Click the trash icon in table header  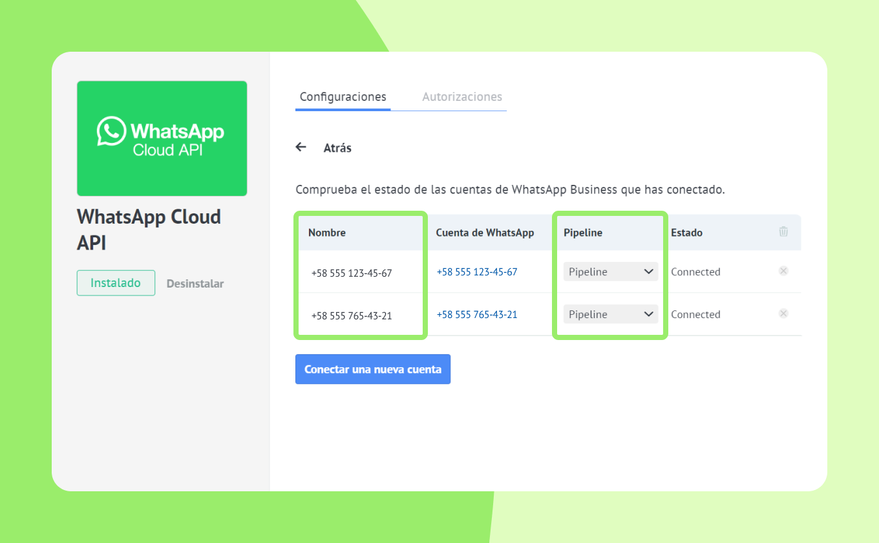[783, 231]
